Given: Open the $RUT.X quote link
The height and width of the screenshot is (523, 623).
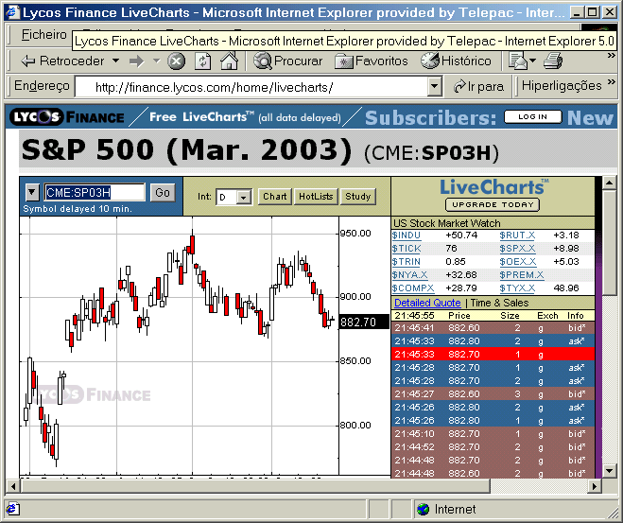Looking at the screenshot, I should click(517, 235).
